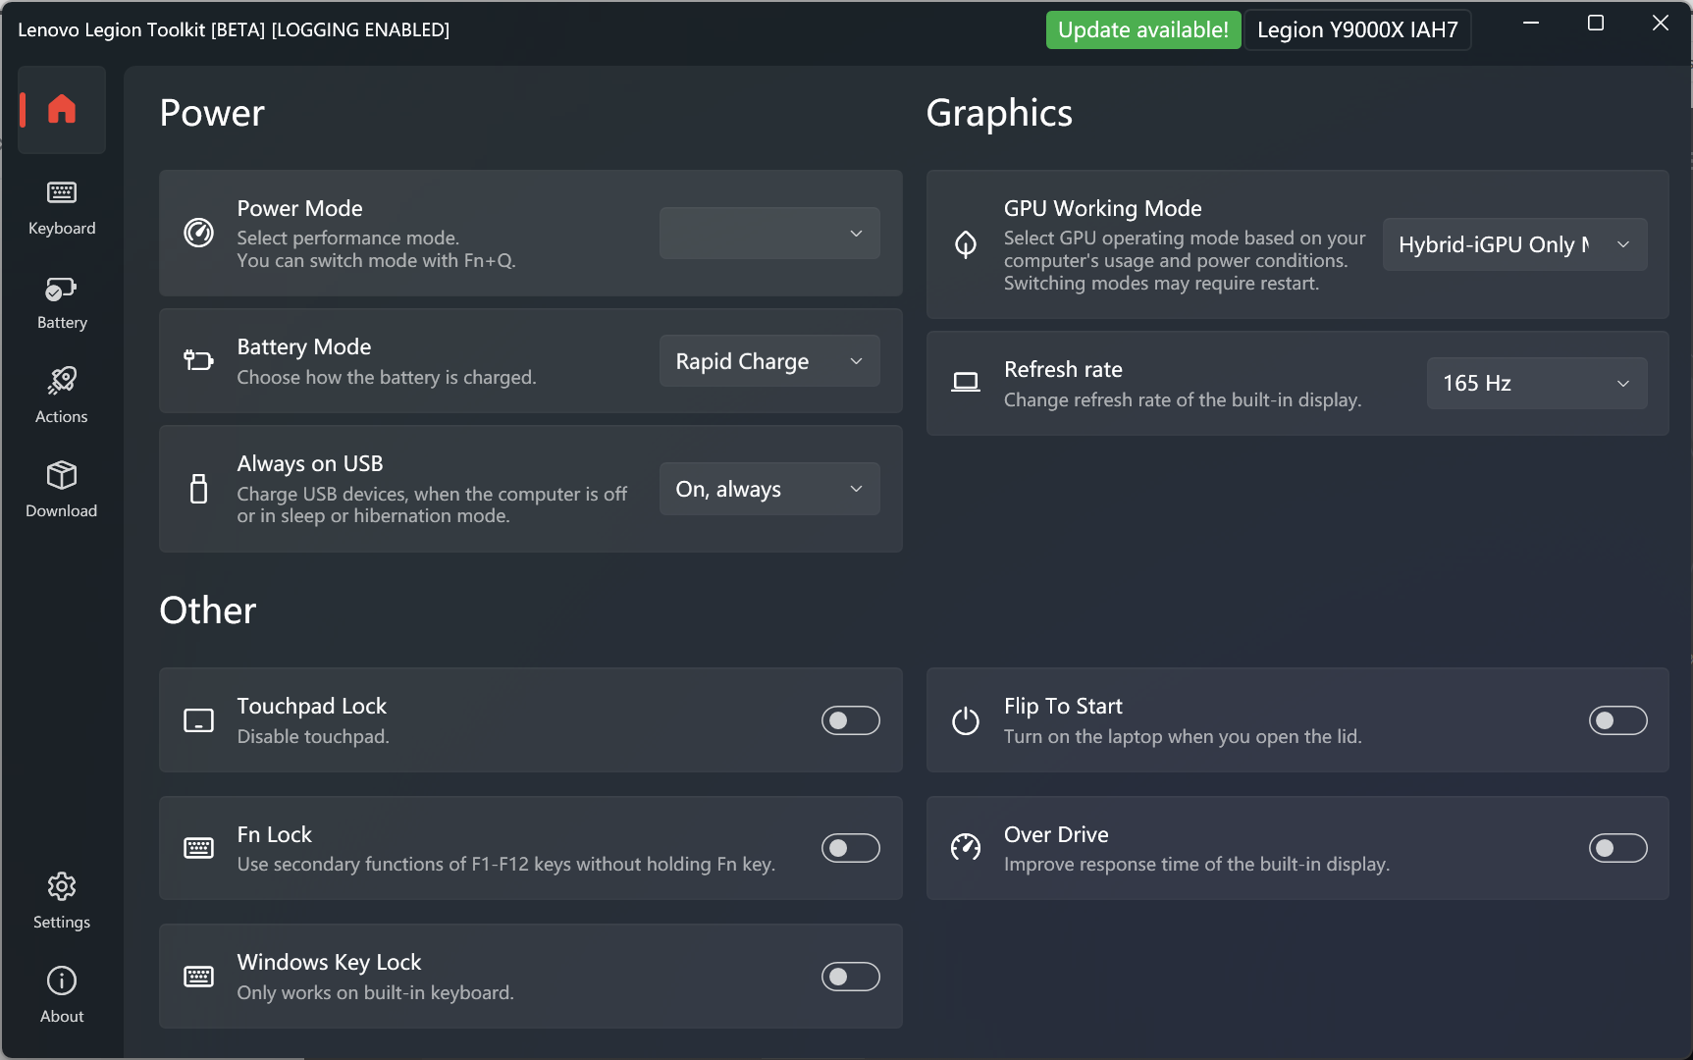Expand the Always on USB options
The height and width of the screenshot is (1060, 1693).
[x=768, y=488]
